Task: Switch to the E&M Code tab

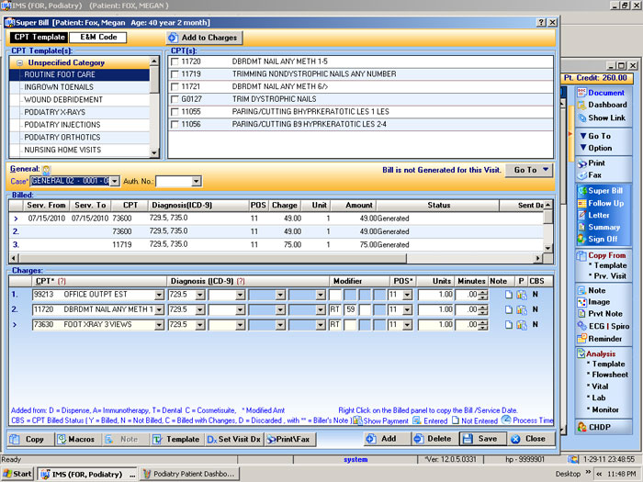Action: [x=98, y=38]
